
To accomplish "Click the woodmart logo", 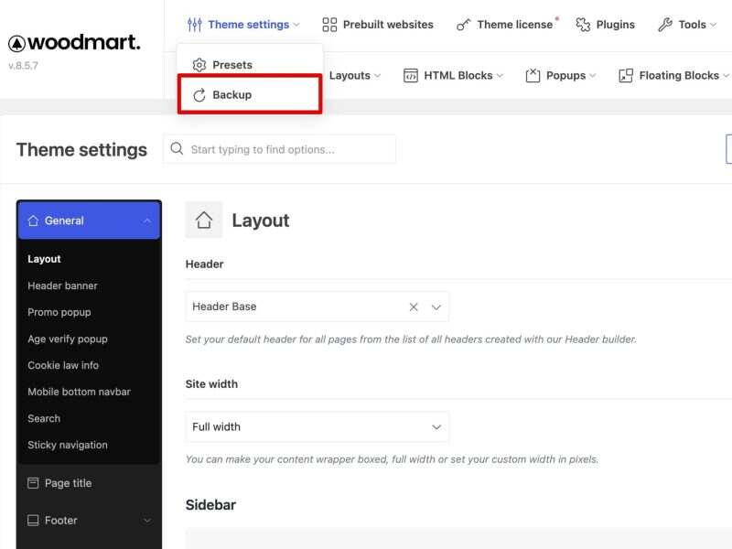I will click(74, 42).
